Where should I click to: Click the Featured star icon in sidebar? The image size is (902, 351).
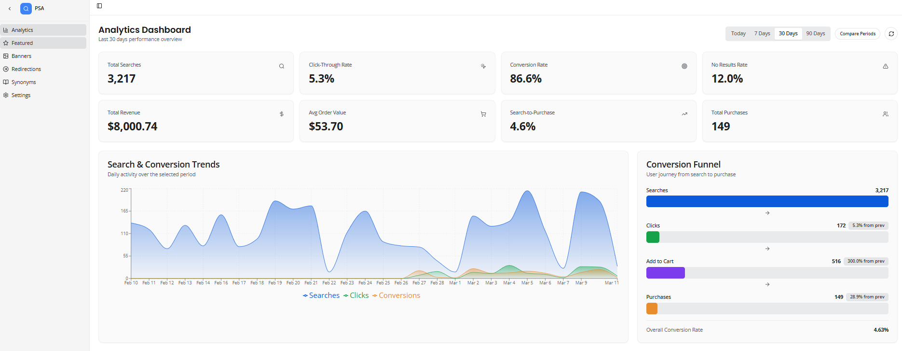coord(6,43)
